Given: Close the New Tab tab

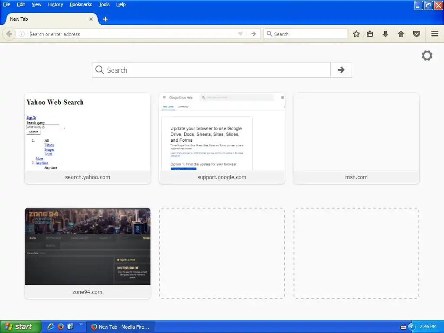Looking at the screenshot, I should (91, 19).
